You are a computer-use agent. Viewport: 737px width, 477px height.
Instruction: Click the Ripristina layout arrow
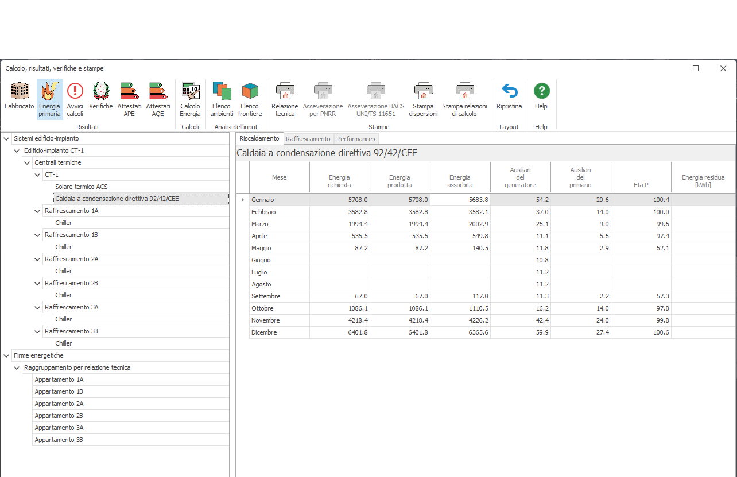(x=509, y=92)
